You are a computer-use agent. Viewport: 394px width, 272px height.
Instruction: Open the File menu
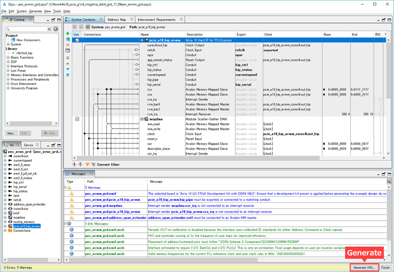pyautogui.click(x=4, y=11)
